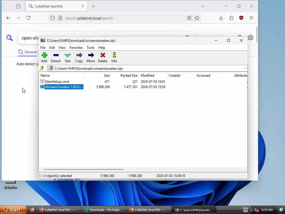Image resolution: width=285 pixels, height=214 pixels.
Task: Select the General search category tab
Action: pos(28,52)
